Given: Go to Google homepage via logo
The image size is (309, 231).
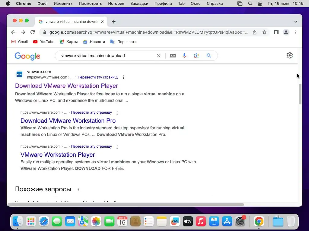Looking at the screenshot, I should 27,56.
